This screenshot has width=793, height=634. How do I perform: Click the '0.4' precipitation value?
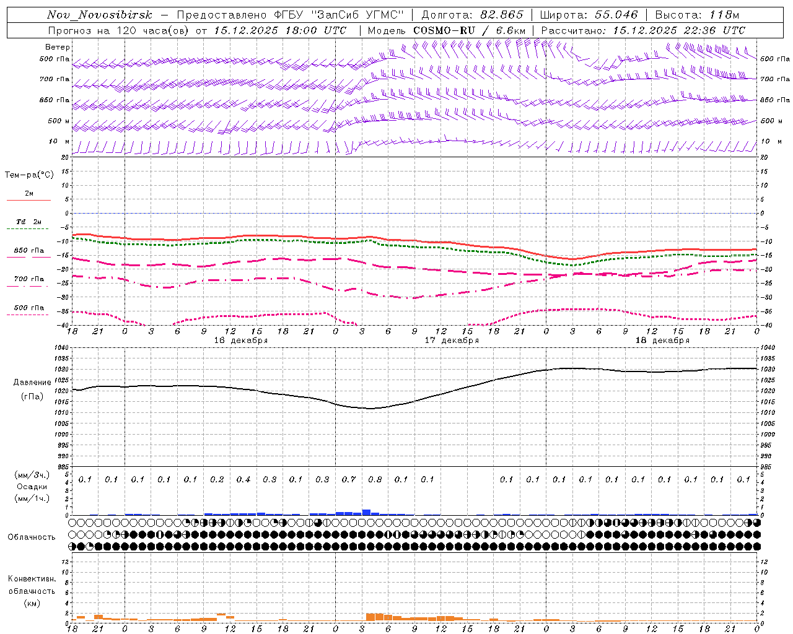[243, 480]
